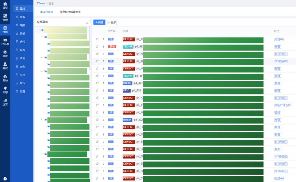Image resolution: width=296 pixels, height=182 pixels.
Task: Open 首页 home in main sidebar
Action: point(5,5)
